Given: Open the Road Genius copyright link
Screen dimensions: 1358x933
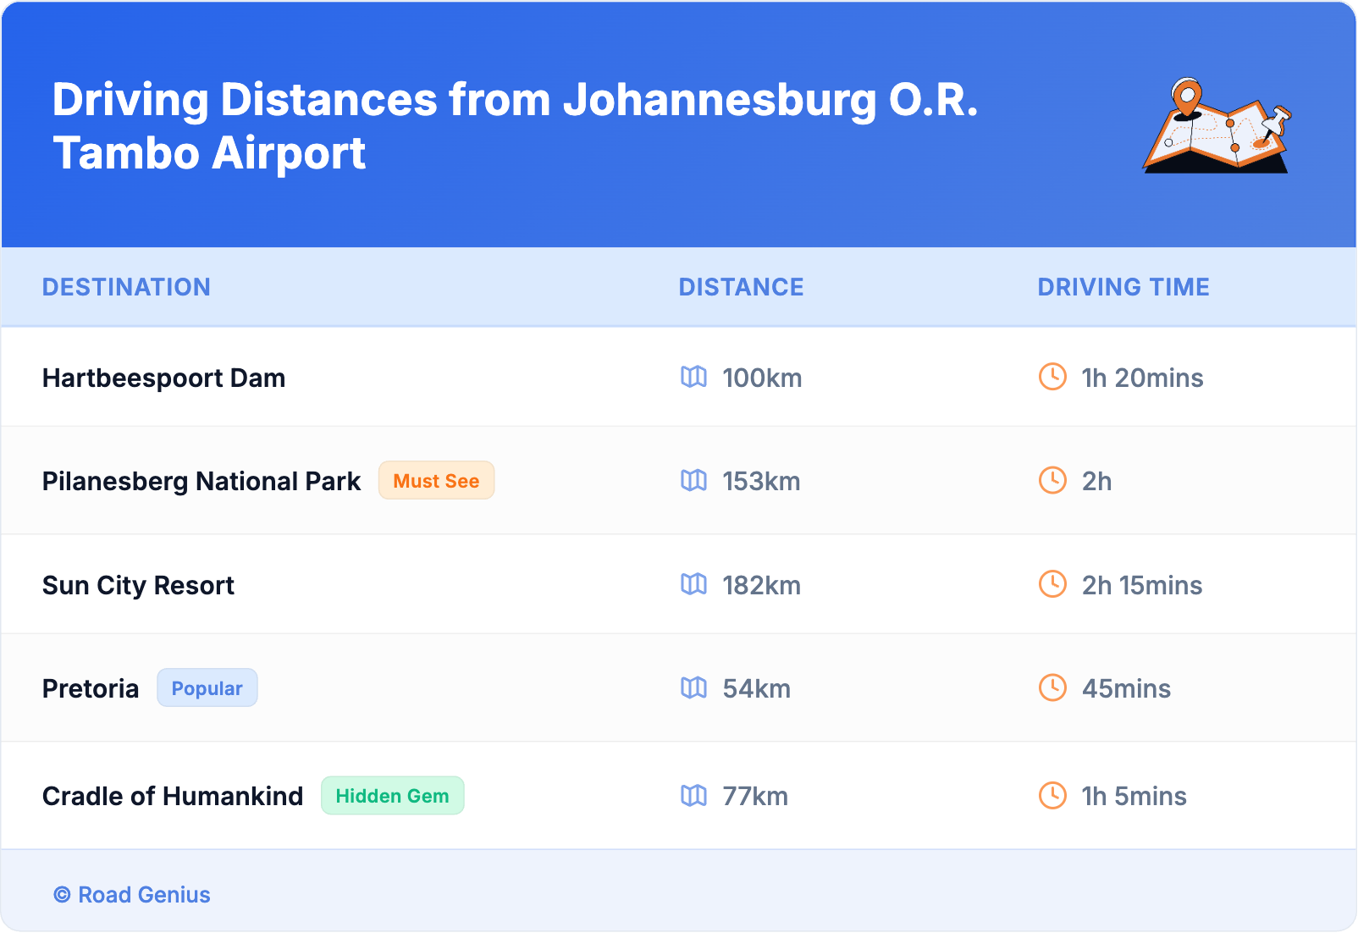Looking at the screenshot, I should pyautogui.click(x=132, y=895).
